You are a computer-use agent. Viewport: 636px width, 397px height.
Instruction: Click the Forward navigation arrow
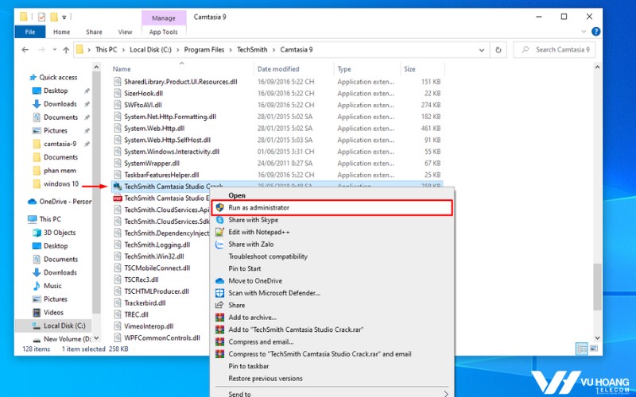click(x=41, y=49)
